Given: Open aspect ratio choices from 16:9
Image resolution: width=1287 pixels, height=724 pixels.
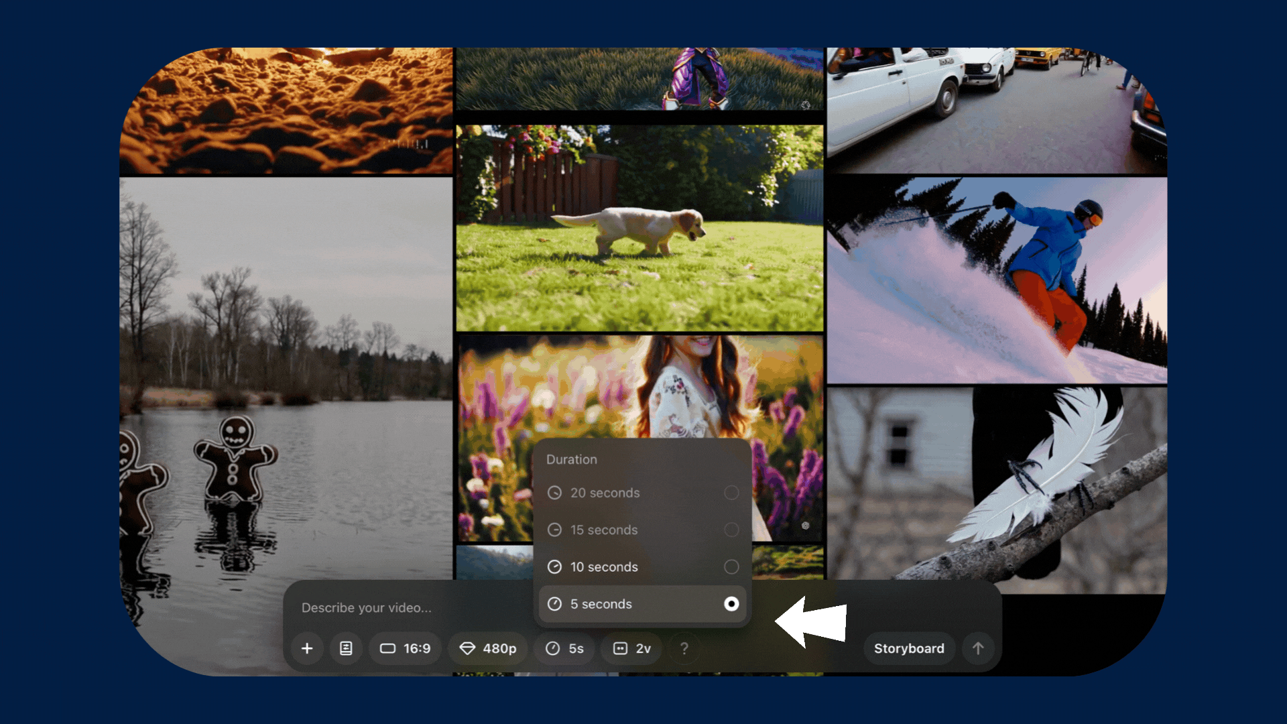Looking at the screenshot, I should (x=405, y=648).
